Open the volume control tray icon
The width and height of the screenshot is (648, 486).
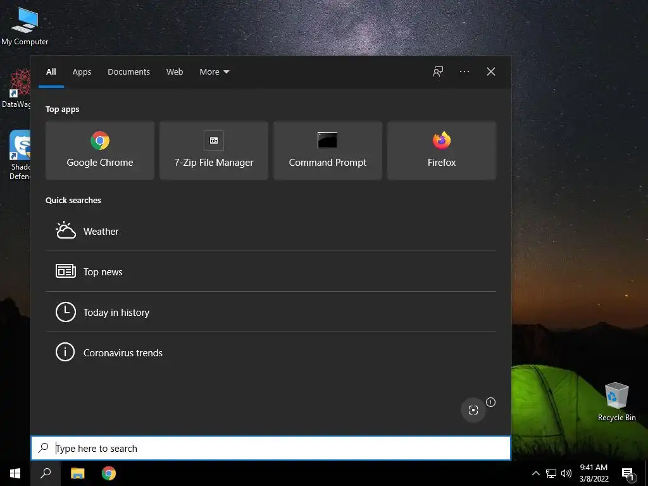[x=566, y=473]
